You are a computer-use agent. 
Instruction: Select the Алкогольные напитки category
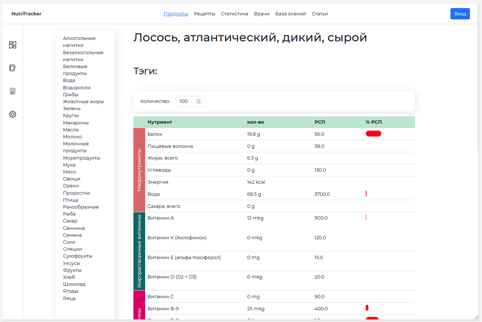click(79, 42)
